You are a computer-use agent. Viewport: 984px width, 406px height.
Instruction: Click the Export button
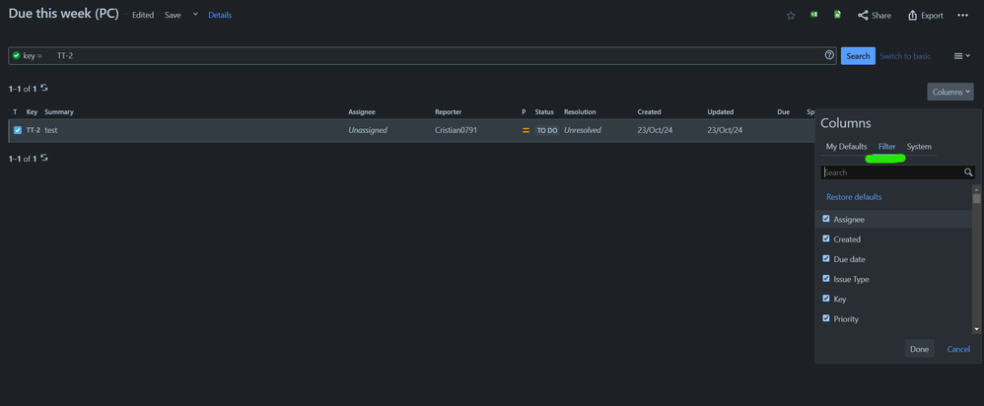coord(926,15)
